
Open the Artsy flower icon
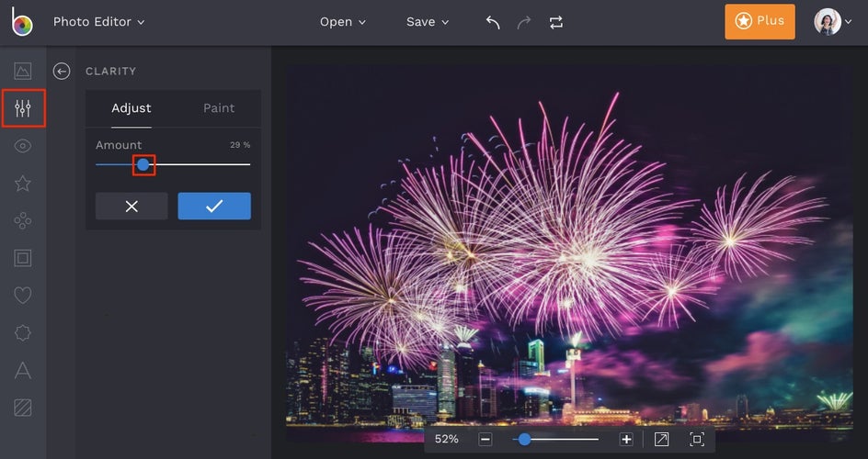[23, 221]
